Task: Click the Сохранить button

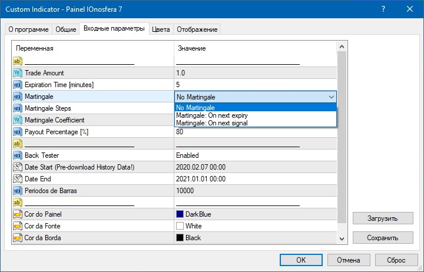Action: coord(383,237)
